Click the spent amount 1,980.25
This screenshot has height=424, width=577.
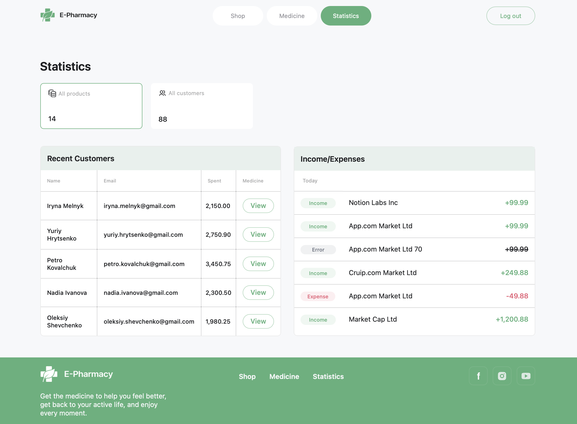[x=218, y=321]
